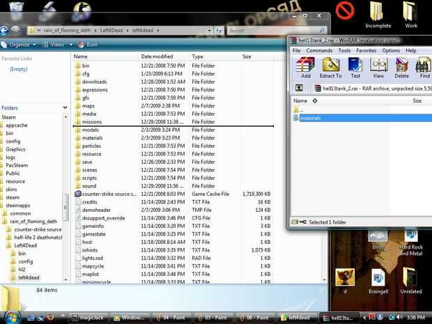Click the Explorer refresh button

click(x=219, y=30)
